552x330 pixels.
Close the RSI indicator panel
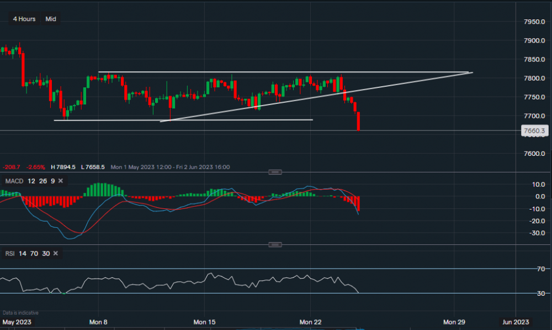[x=55, y=254]
